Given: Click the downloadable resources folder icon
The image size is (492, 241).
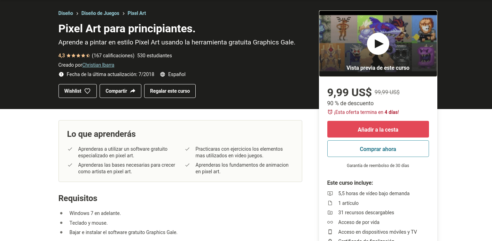Looking at the screenshot, I should [330, 213].
